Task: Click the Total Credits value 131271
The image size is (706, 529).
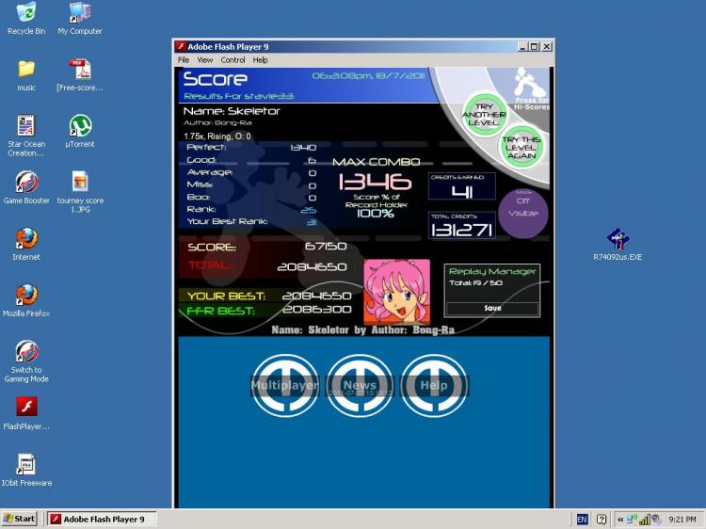Action: pos(461,231)
